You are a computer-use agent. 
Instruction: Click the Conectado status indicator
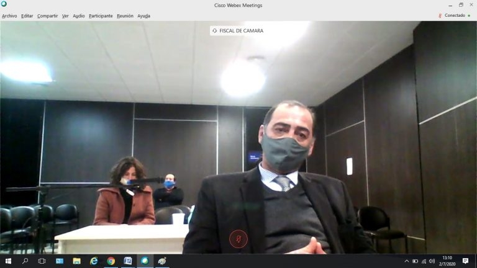454,15
